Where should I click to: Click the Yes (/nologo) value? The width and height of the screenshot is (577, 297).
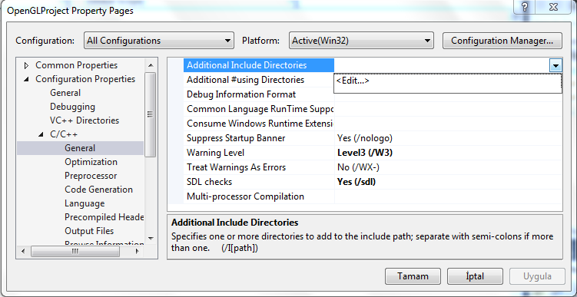click(365, 138)
